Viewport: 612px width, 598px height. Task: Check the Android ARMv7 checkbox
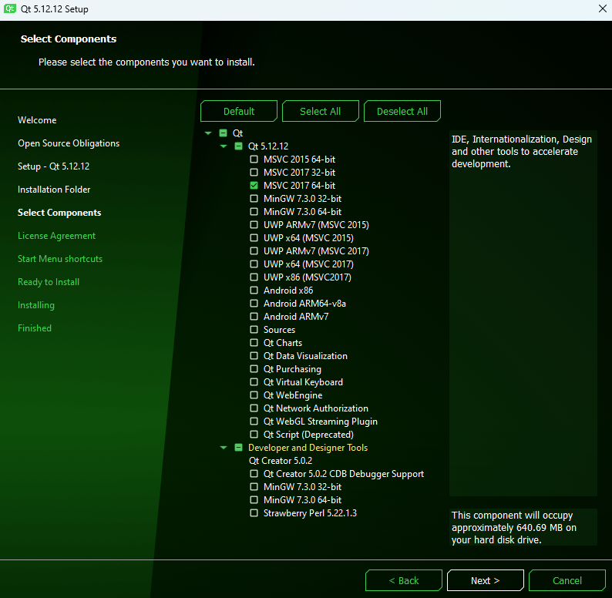point(254,317)
